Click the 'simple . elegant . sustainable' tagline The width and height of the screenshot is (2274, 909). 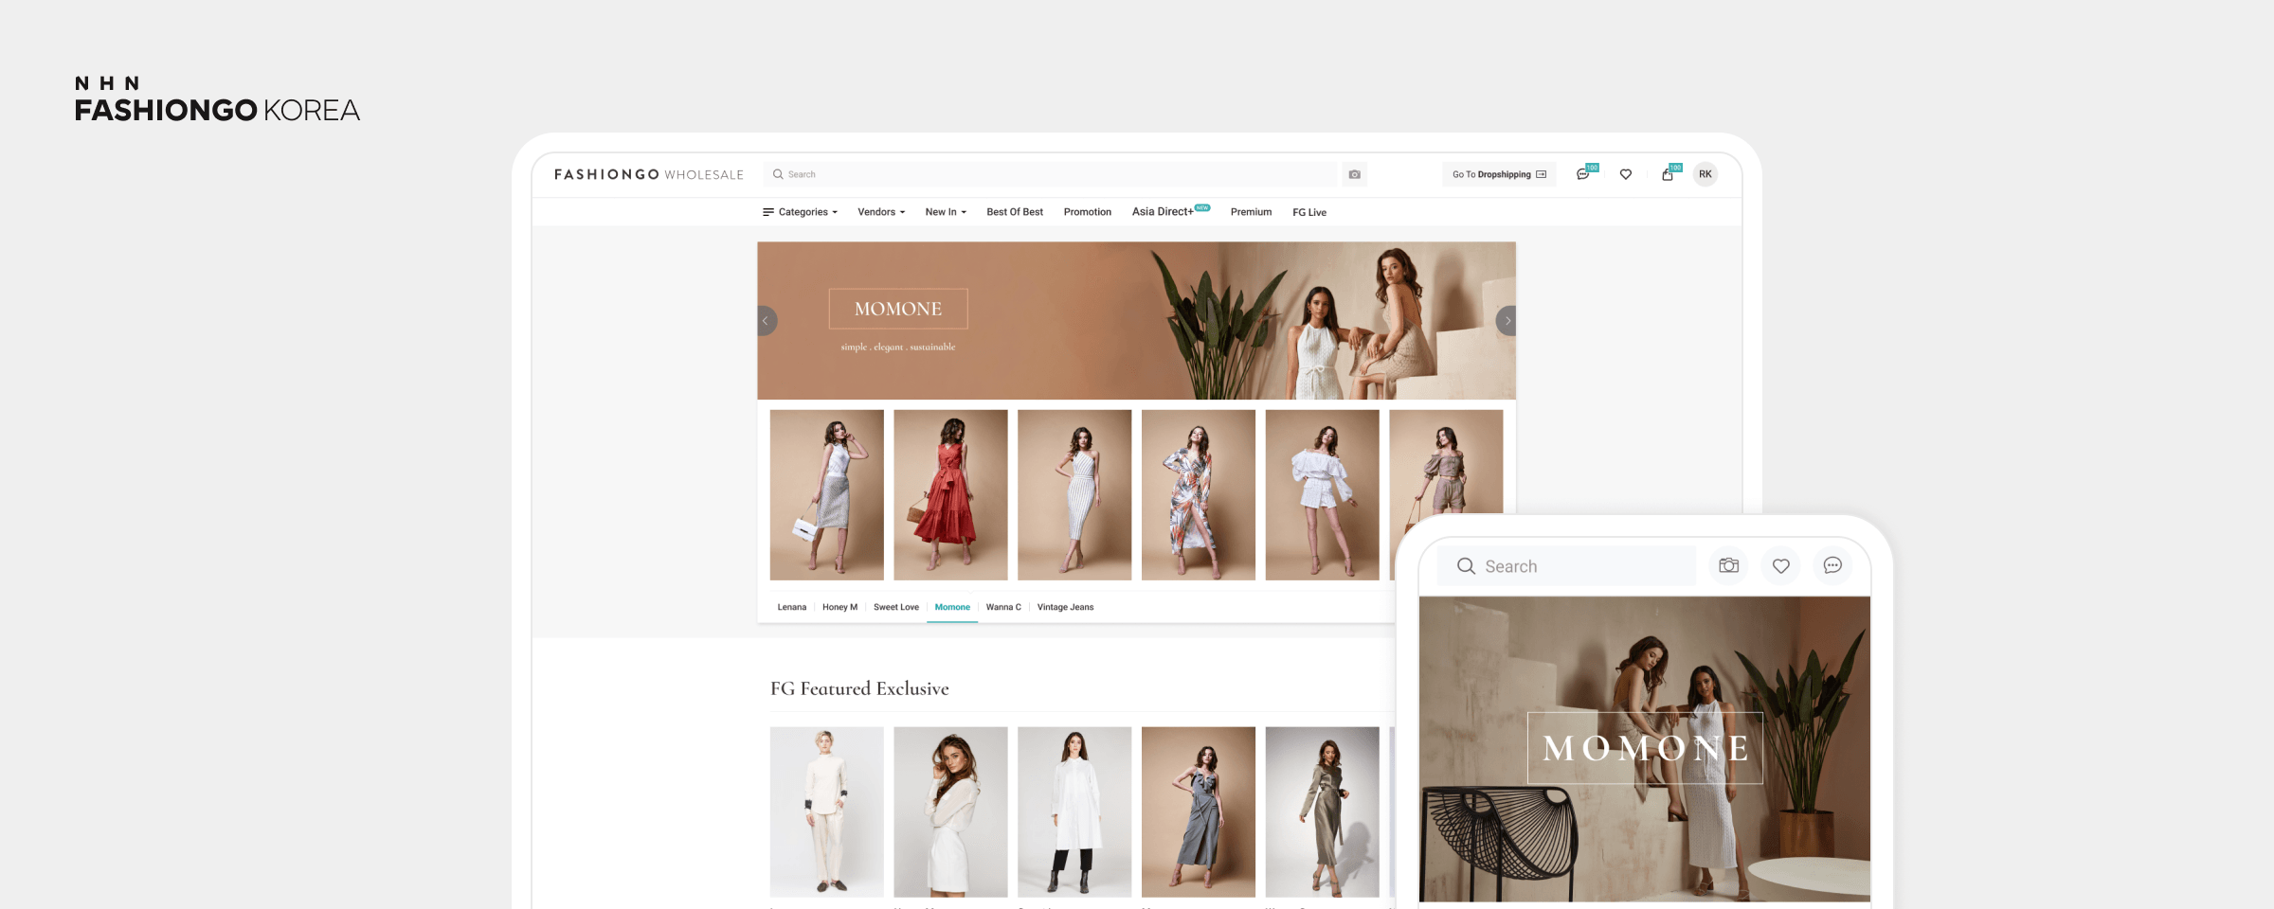click(898, 348)
